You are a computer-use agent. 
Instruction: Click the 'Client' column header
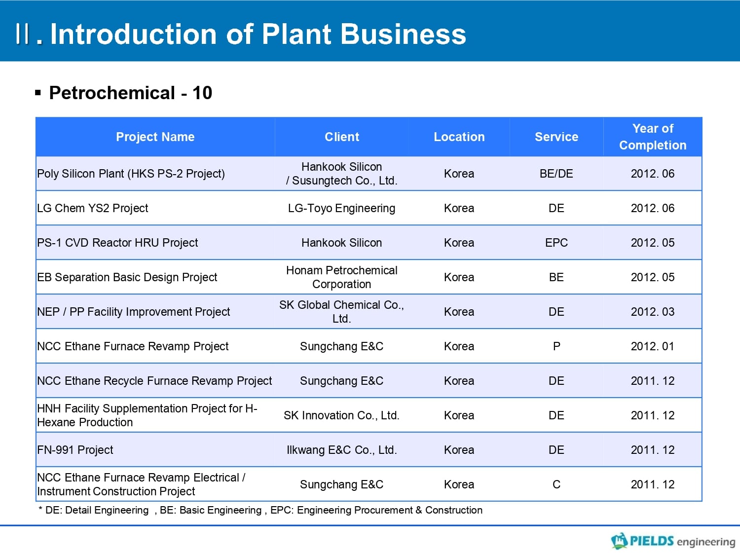(x=342, y=137)
